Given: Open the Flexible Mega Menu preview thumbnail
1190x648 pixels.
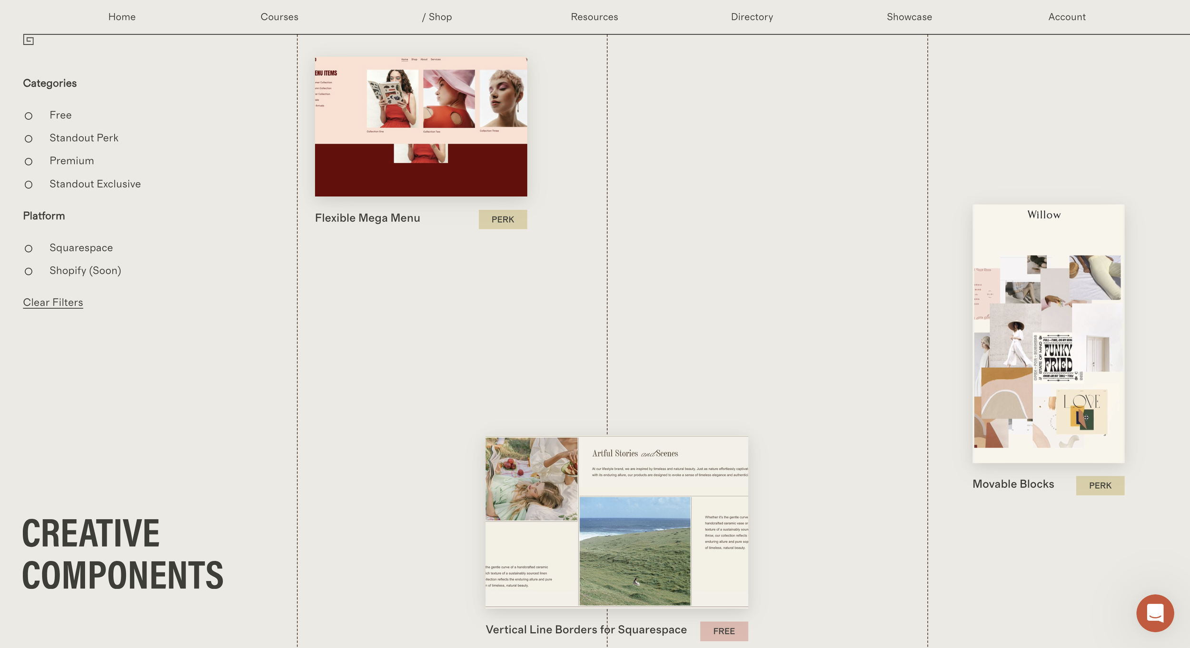Looking at the screenshot, I should [421, 127].
